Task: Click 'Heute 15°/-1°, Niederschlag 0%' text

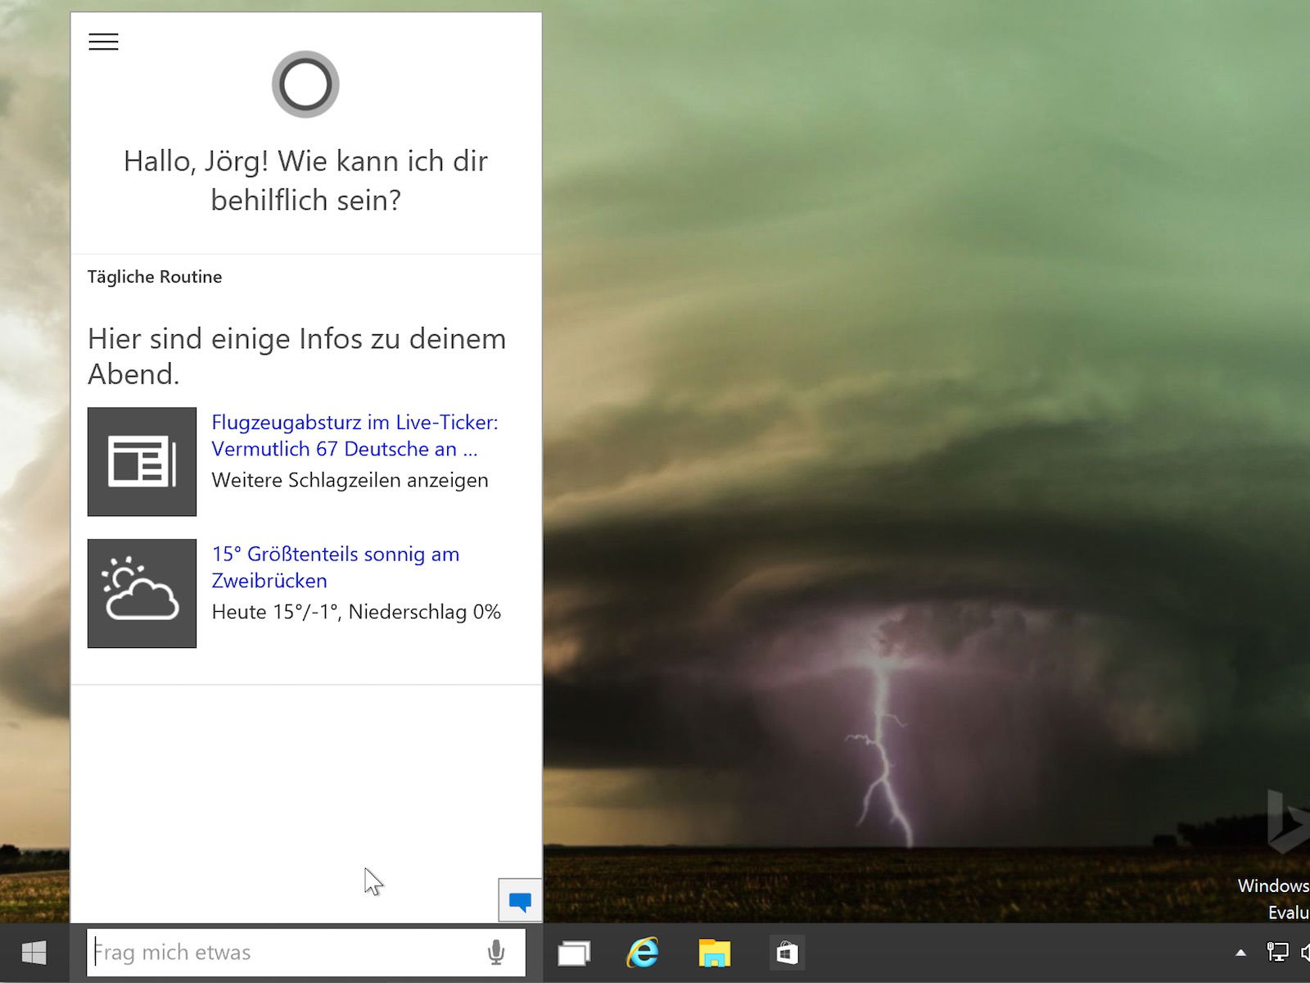Action: click(356, 612)
